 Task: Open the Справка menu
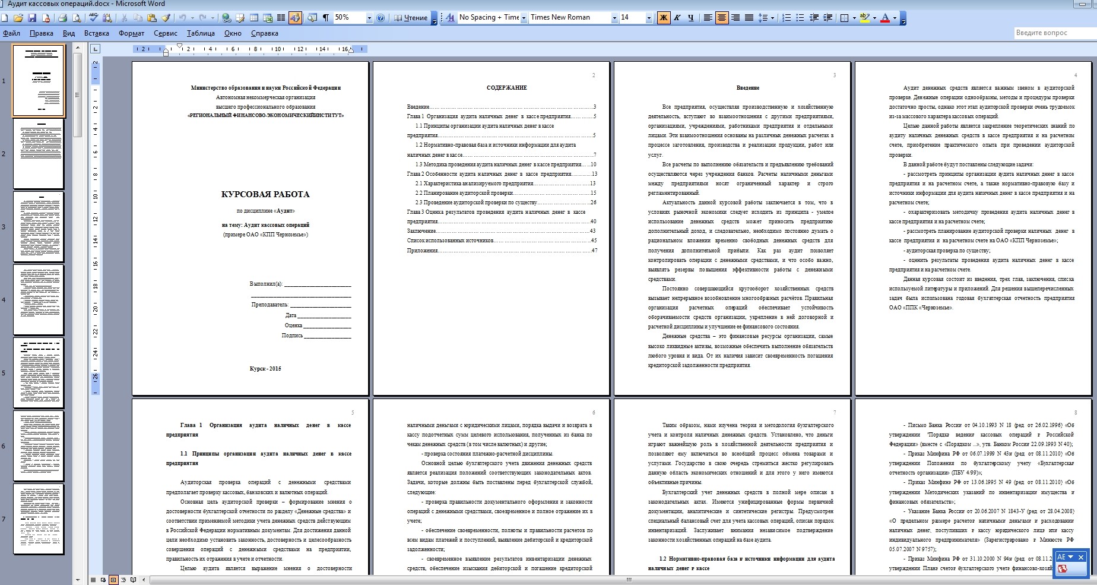(x=265, y=33)
